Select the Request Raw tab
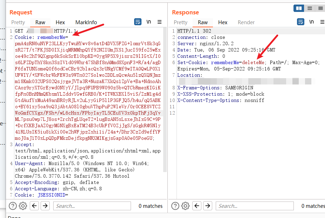Image resolution: width=325 pixels, height=218 pixels. tap(40, 22)
